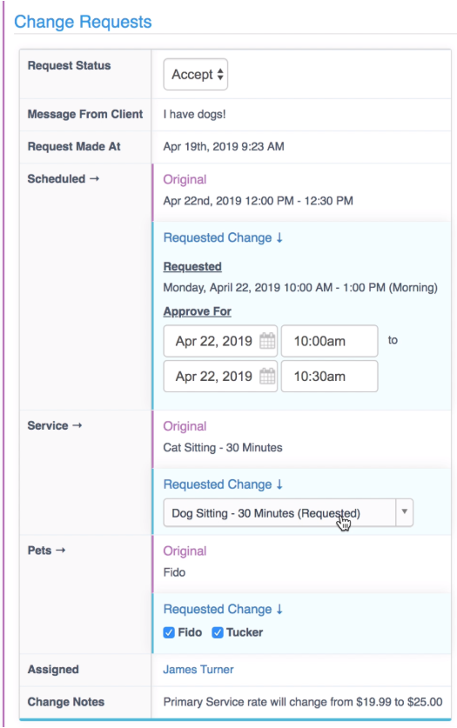Click the second Apr 22, 2019 date field

point(220,376)
